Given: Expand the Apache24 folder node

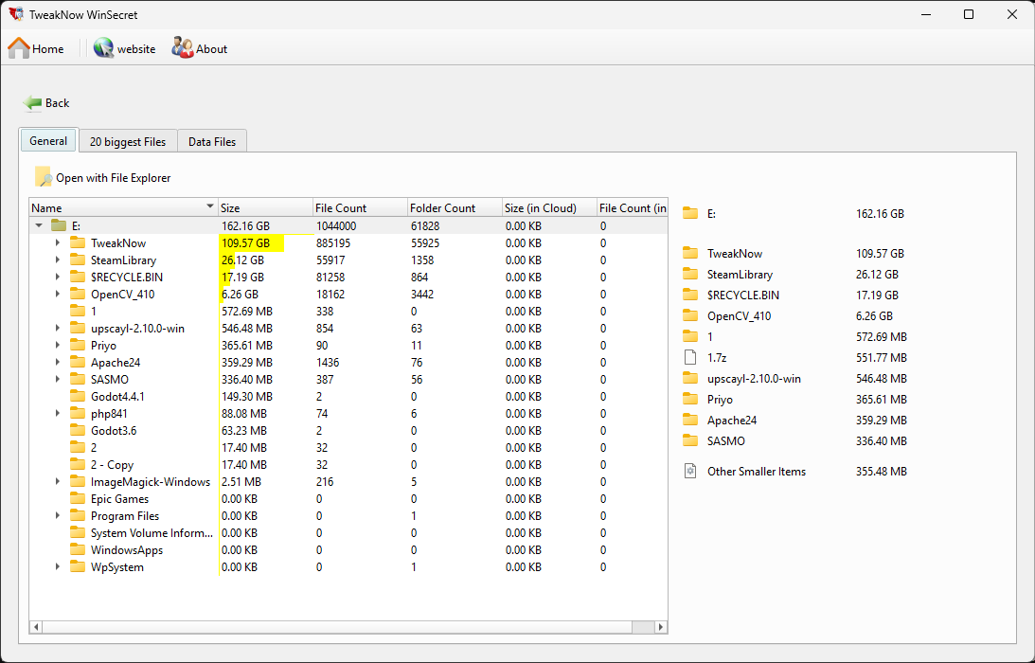Looking at the screenshot, I should click(58, 363).
